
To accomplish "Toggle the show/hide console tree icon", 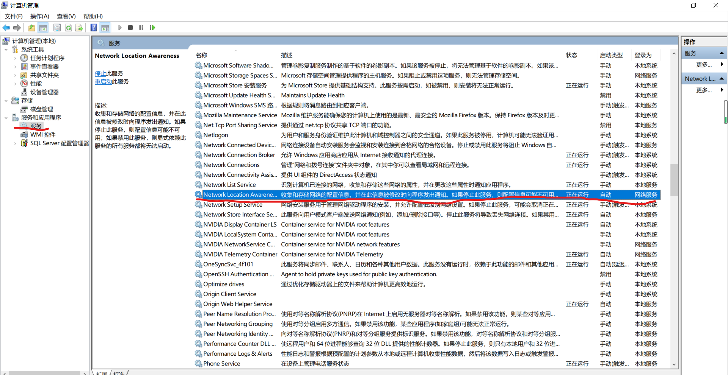I will point(43,28).
